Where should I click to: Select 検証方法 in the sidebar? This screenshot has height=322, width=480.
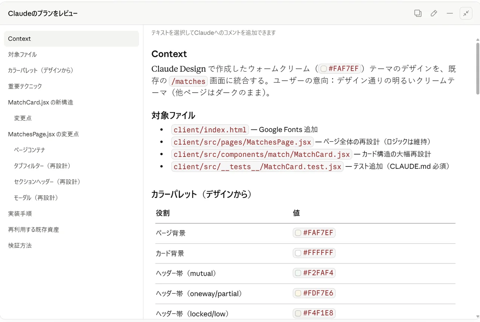click(20, 246)
